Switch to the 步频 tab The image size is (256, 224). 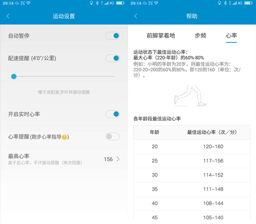(201, 36)
